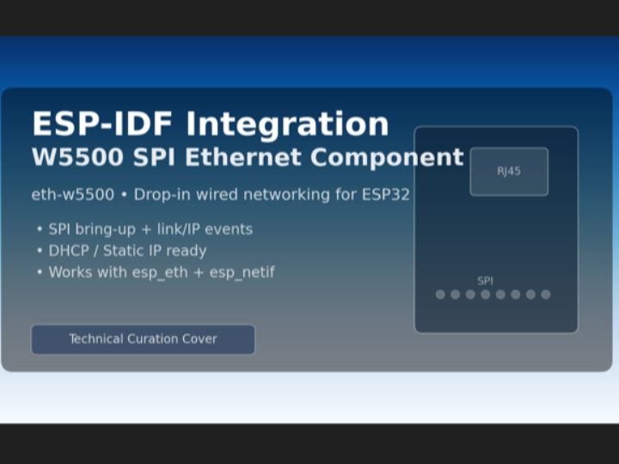The height and width of the screenshot is (464, 619).
Task: Select the fourth SPI pin dot
Action: pyautogui.click(x=486, y=295)
